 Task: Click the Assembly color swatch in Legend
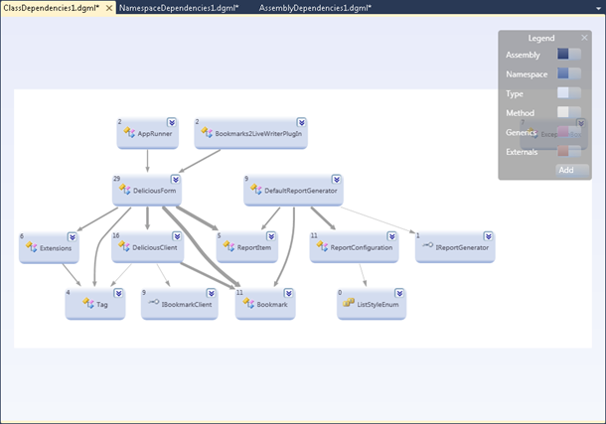(x=569, y=55)
